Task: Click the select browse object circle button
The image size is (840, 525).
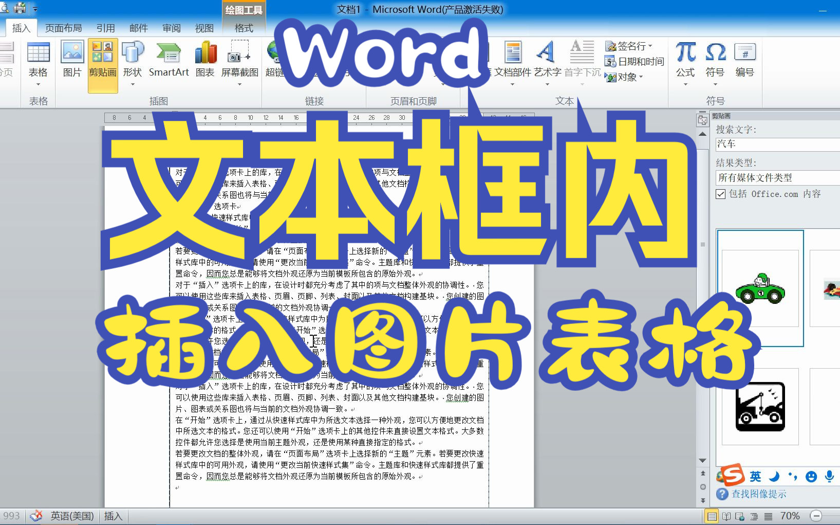Action: [x=703, y=487]
